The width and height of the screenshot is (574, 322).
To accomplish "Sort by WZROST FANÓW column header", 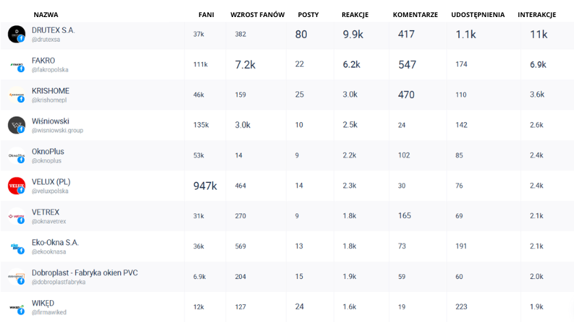I will click(257, 14).
